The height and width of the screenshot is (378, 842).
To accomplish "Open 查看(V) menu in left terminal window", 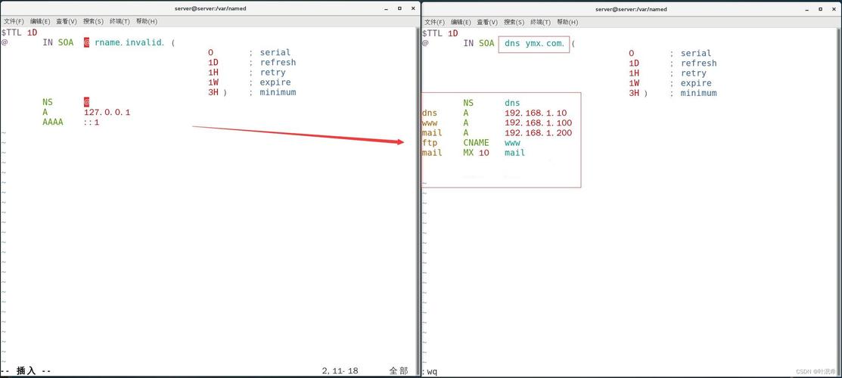I will [67, 21].
